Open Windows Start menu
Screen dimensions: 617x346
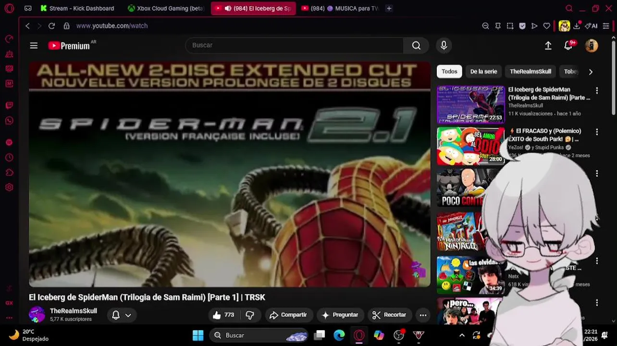pos(198,335)
